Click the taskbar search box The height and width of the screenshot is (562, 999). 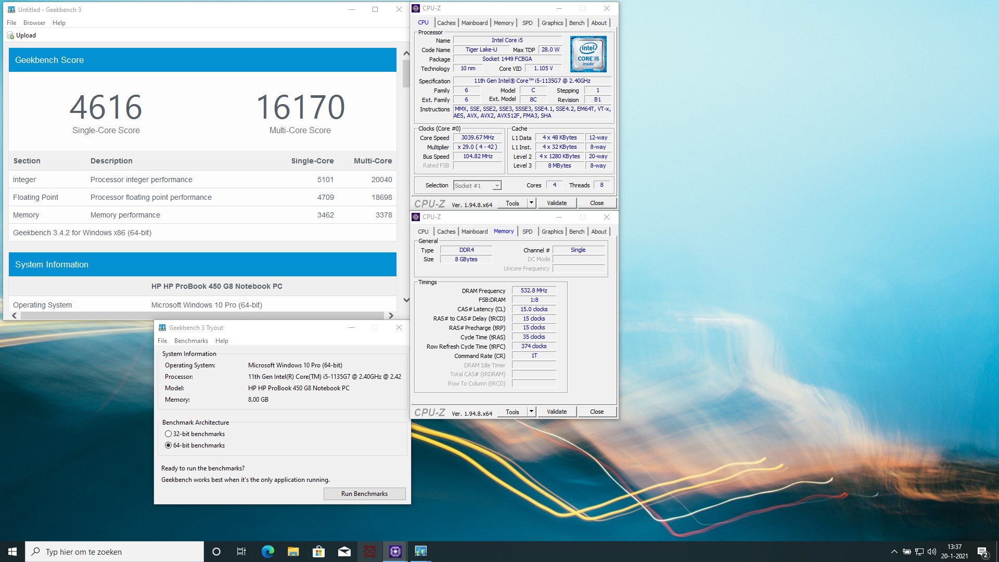coord(114,552)
